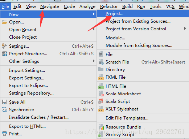Screen dimensions: 189x139
Task: Choose Export Settings...
Action: click(x=48, y=78)
